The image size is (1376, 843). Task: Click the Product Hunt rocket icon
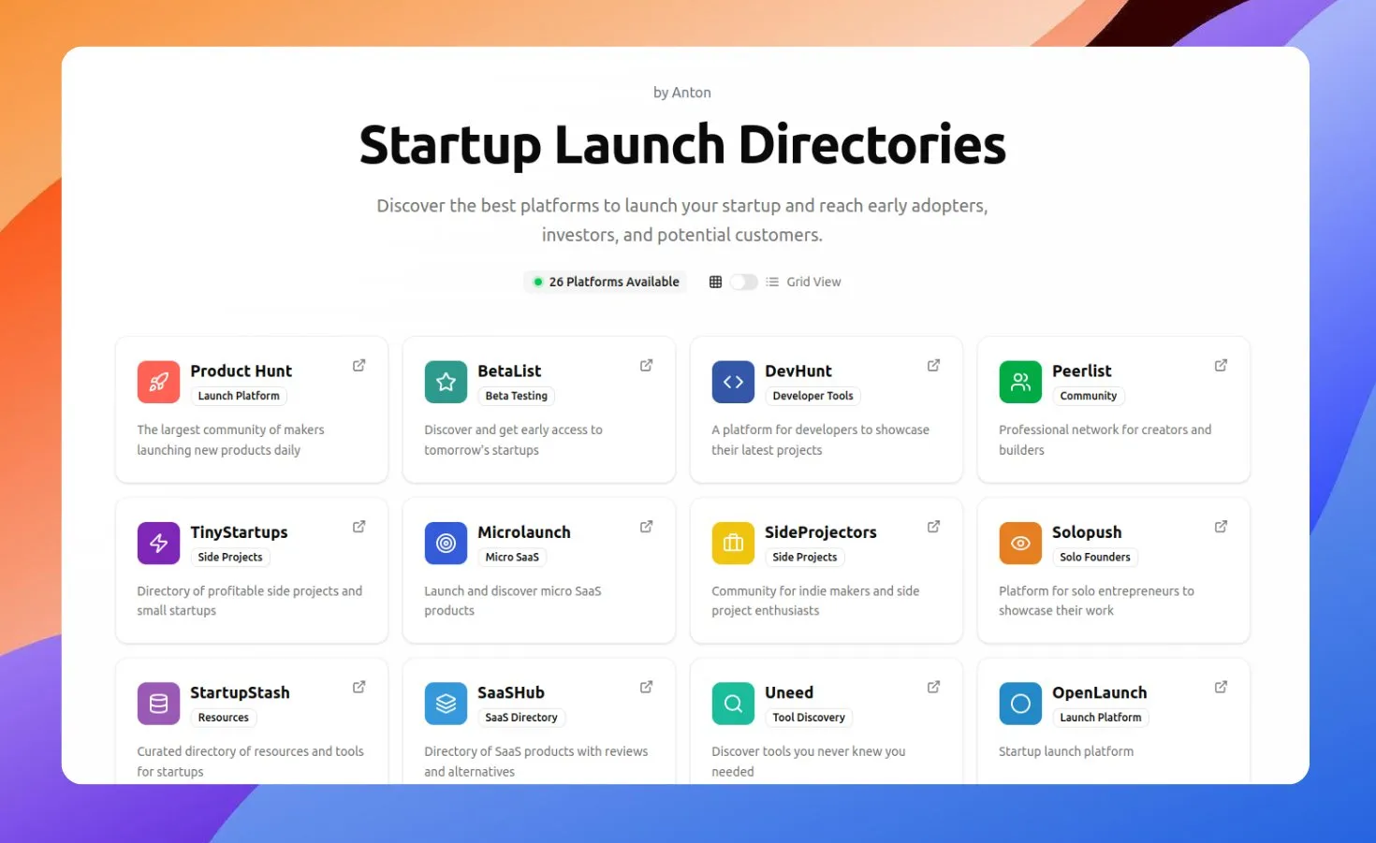[x=158, y=382]
